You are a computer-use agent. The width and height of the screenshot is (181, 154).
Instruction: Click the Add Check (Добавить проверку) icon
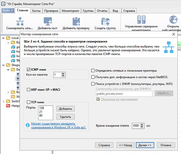76,21
